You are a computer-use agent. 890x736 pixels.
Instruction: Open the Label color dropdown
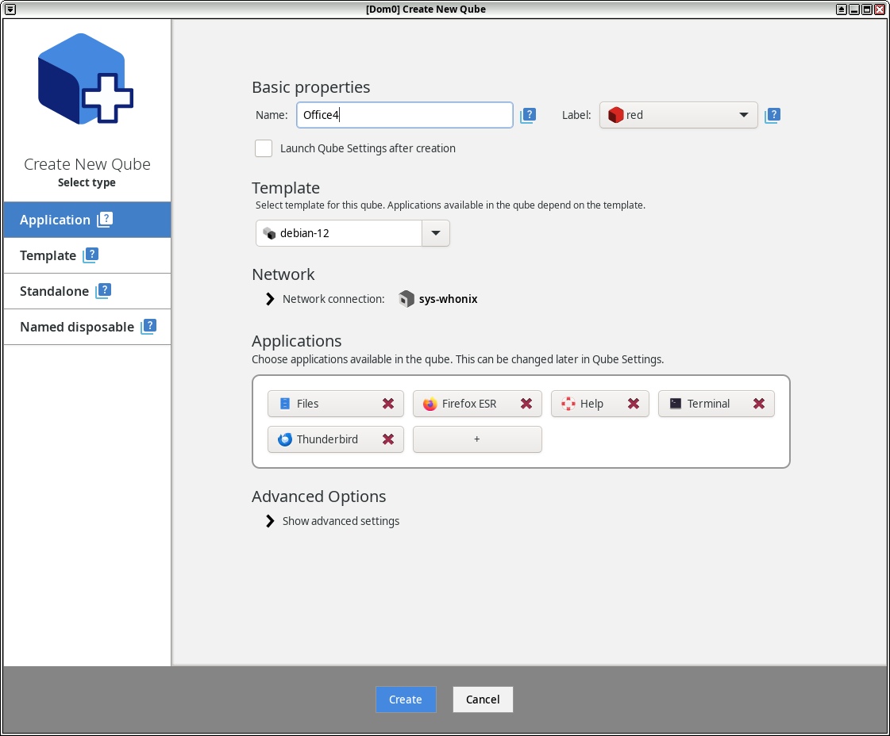click(x=678, y=115)
